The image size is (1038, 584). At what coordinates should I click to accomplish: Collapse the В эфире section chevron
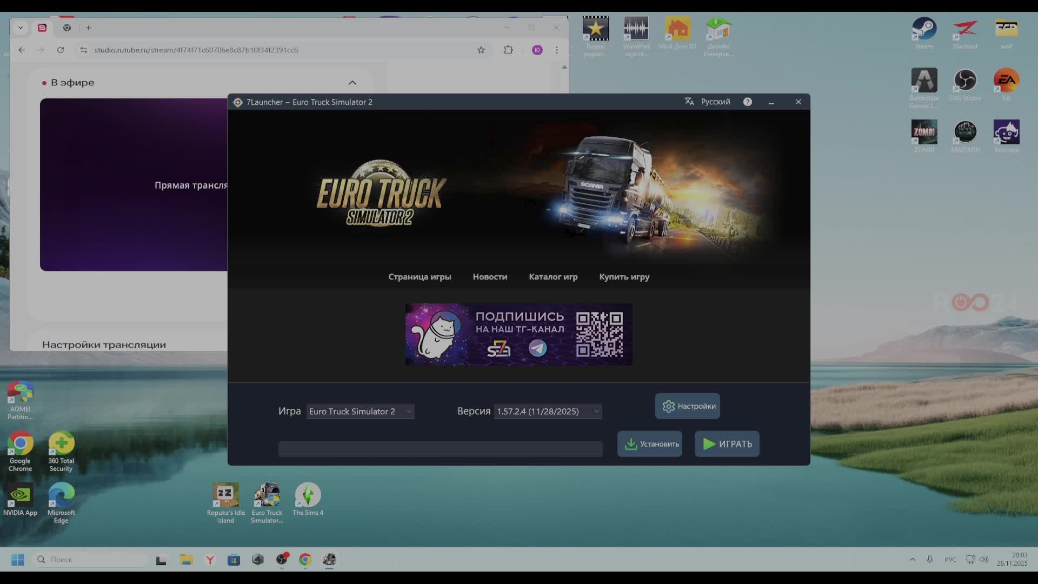coord(352,83)
